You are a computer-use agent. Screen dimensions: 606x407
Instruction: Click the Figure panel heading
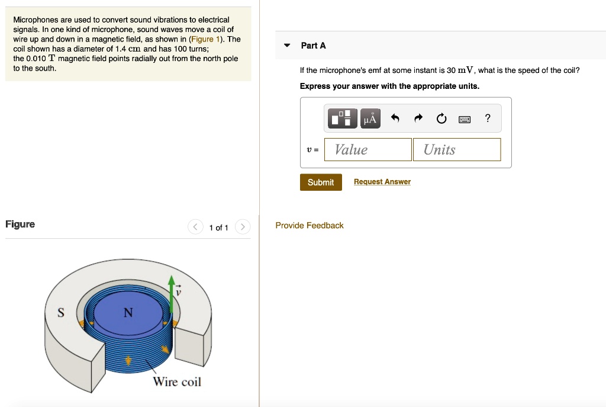(x=20, y=224)
